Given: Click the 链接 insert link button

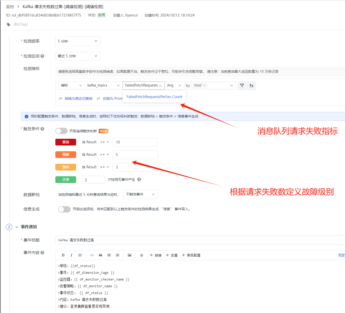Looking at the screenshot, I should (156, 255).
